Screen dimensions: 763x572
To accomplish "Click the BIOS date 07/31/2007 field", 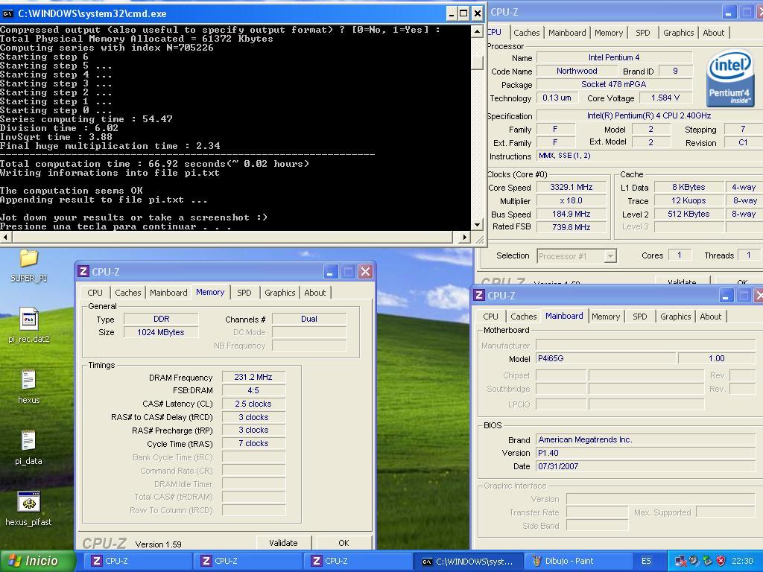I will point(645,466).
